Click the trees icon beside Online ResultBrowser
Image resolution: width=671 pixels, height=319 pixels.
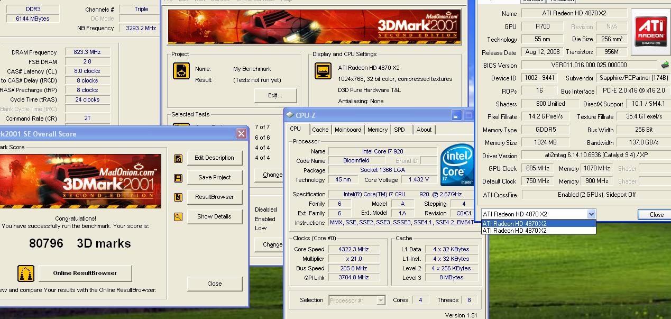[26, 274]
